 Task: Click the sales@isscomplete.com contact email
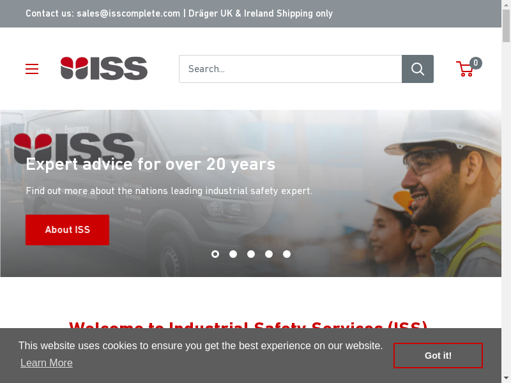(x=128, y=13)
